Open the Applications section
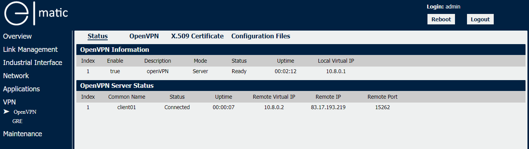 (x=21, y=89)
